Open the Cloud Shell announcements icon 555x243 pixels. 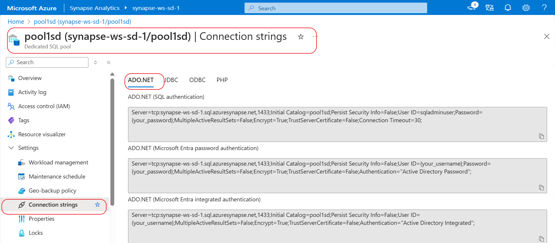(472, 7)
